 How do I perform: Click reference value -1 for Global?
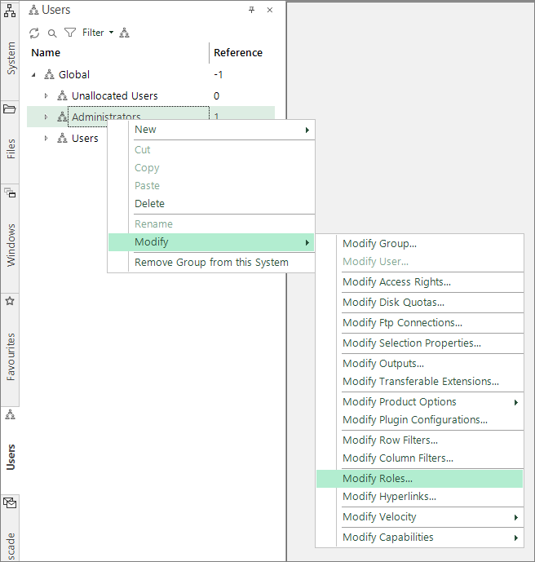[x=219, y=74]
